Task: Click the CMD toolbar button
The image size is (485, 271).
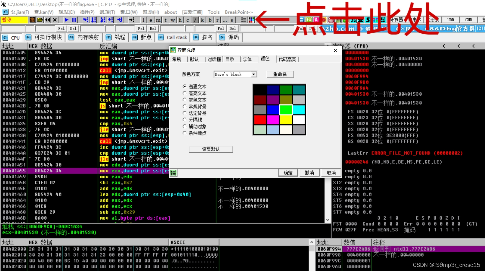Action: 468,20
